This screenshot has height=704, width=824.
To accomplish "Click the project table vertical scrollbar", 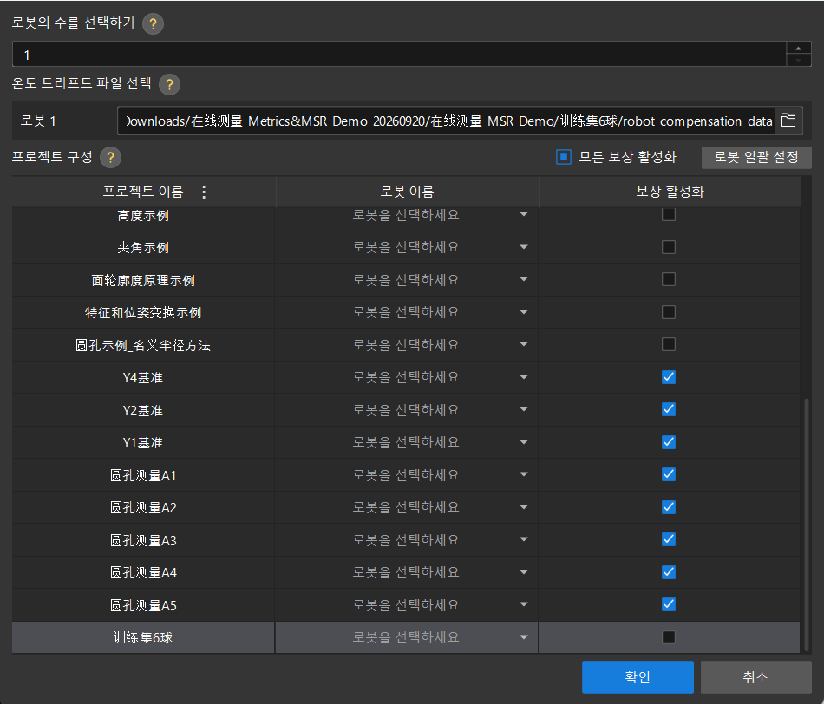I will [806, 525].
